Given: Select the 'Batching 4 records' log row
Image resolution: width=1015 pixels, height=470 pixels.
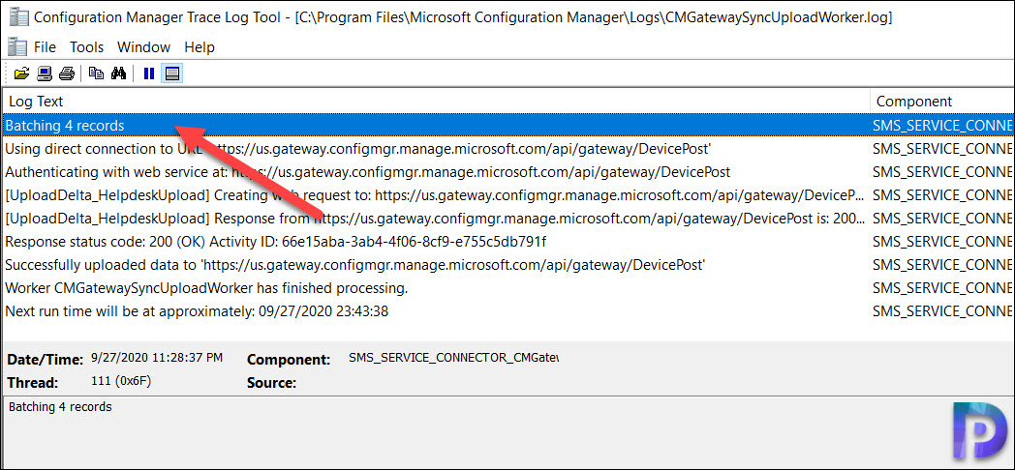Looking at the screenshot, I should click(507, 126).
